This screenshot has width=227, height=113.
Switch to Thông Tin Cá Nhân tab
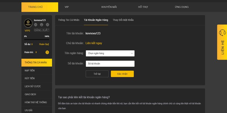tap(68, 20)
